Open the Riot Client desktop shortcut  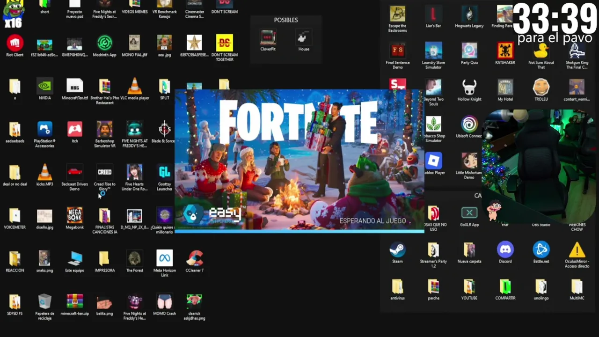coord(15,44)
